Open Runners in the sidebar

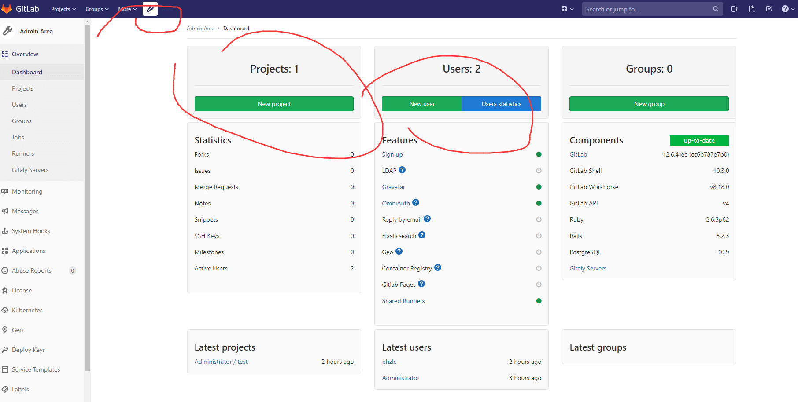(23, 153)
